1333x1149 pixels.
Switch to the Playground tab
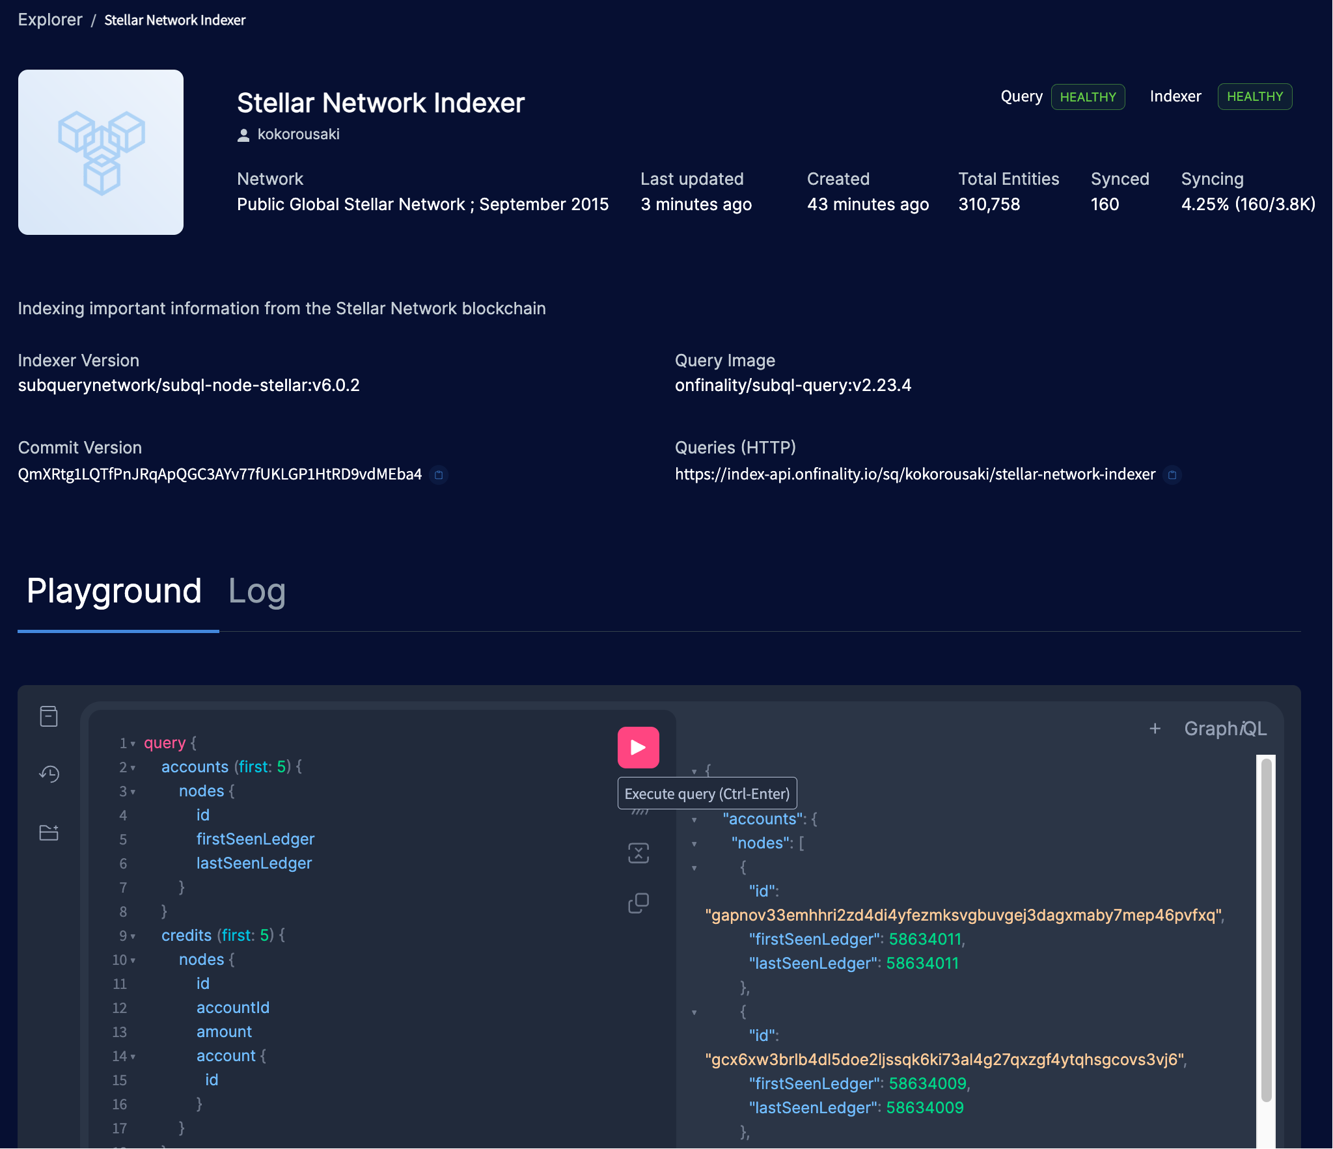point(113,591)
